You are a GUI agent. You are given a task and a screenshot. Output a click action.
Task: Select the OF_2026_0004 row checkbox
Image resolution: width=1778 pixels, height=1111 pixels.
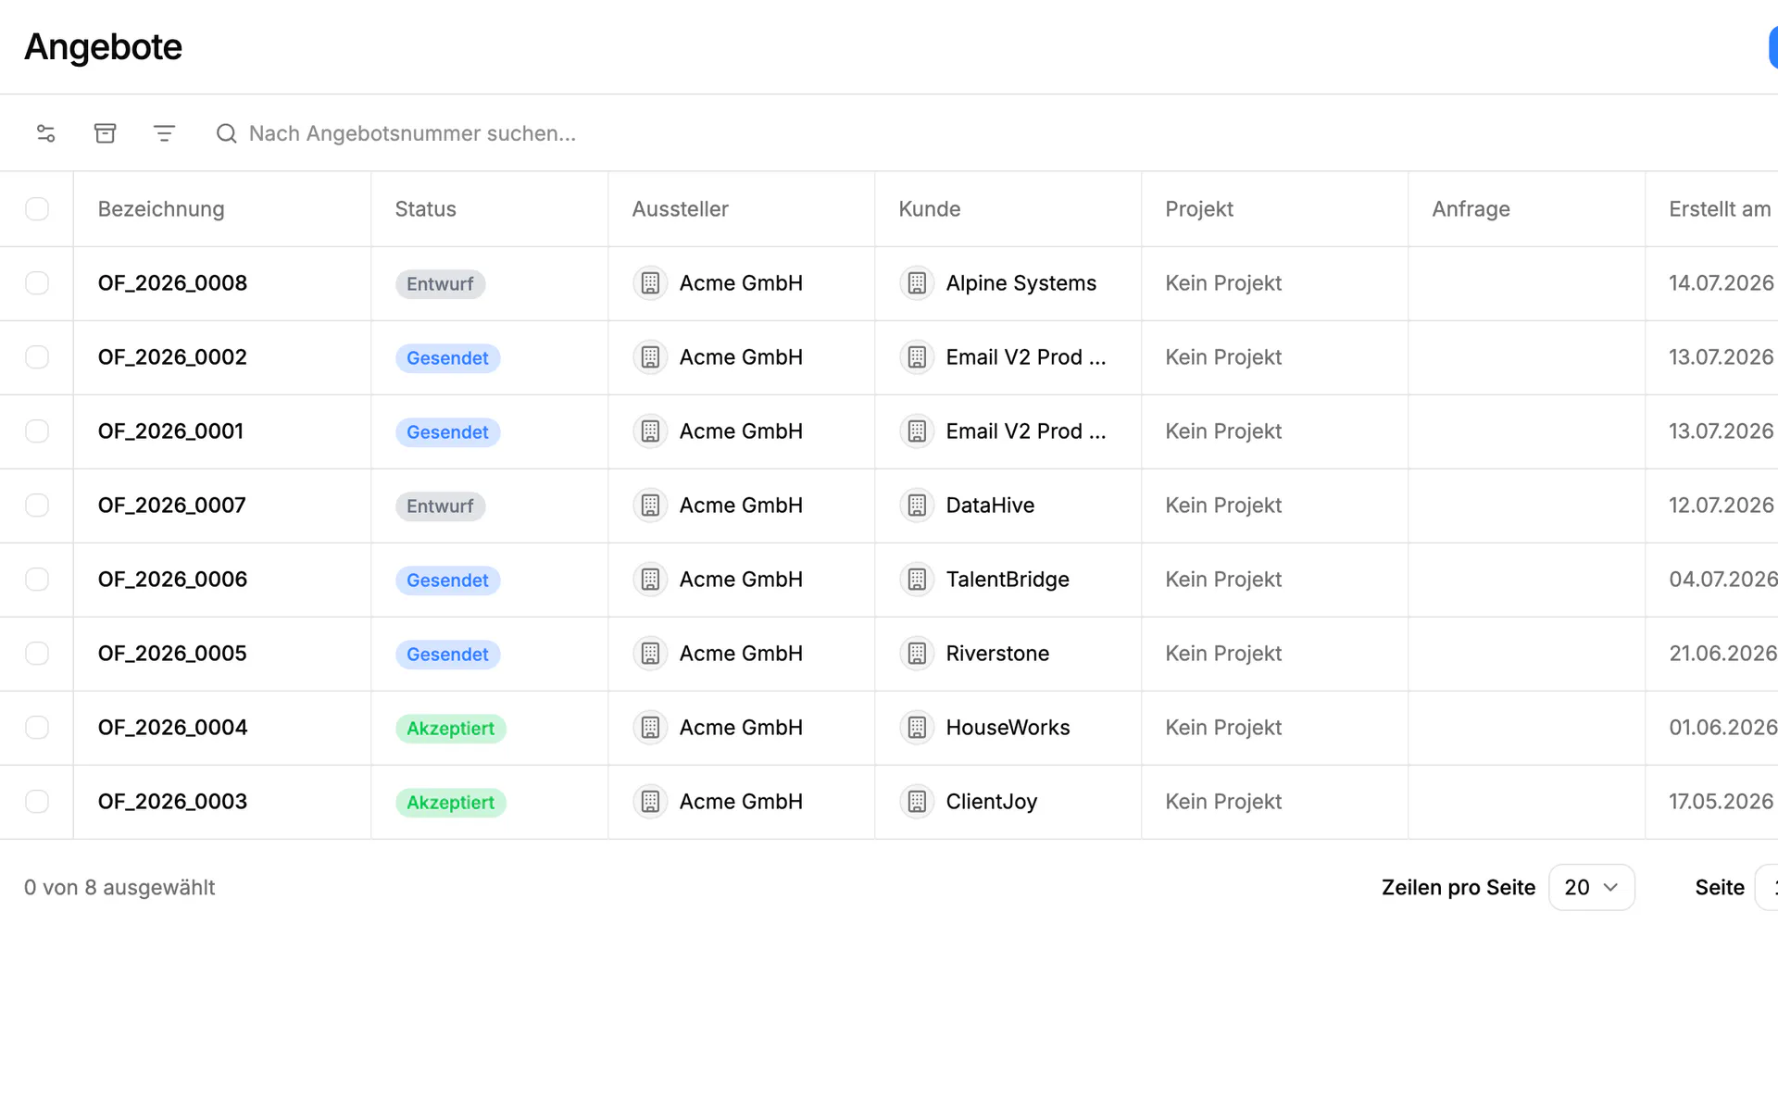pyautogui.click(x=37, y=728)
